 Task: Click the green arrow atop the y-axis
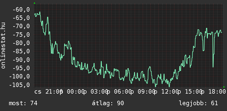(34, 3)
